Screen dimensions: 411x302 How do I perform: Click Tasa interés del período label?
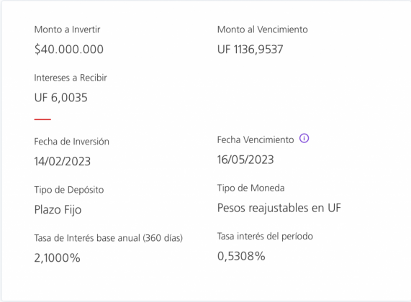click(x=265, y=237)
